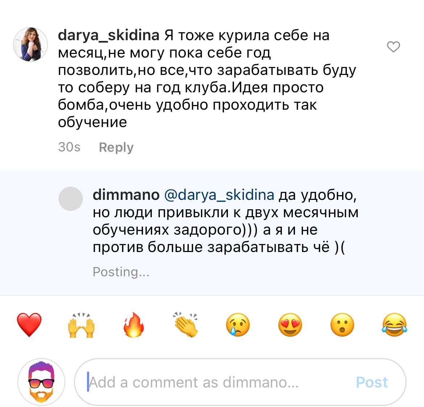
Task: Focus the Add a comment as dimmano field
Action: 240,382
